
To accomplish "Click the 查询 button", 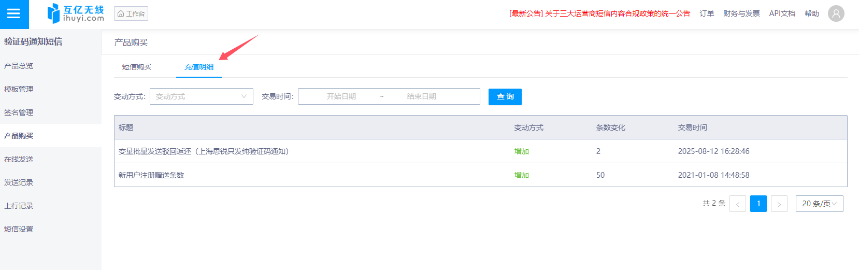I will tap(505, 97).
